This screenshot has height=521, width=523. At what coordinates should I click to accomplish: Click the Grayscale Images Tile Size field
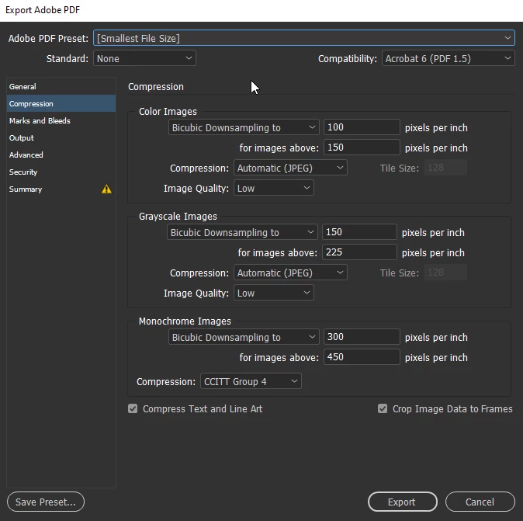(x=445, y=273)
